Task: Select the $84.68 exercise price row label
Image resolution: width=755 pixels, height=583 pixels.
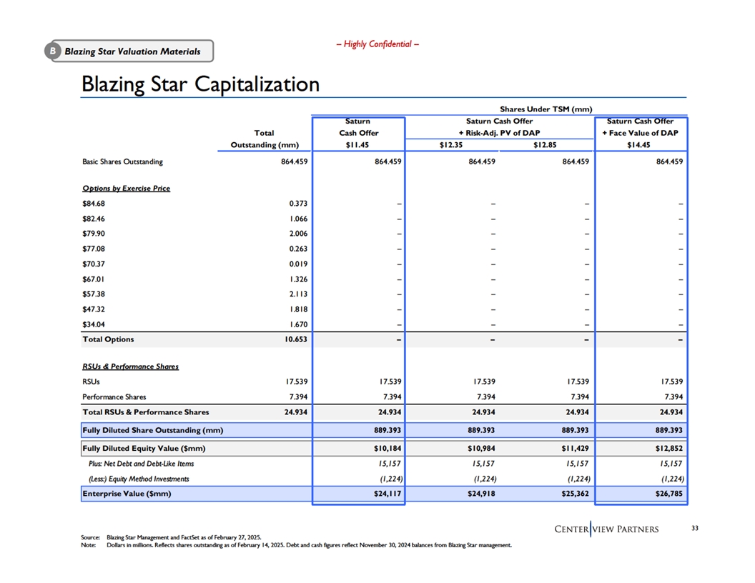Action: pos(94,204)
